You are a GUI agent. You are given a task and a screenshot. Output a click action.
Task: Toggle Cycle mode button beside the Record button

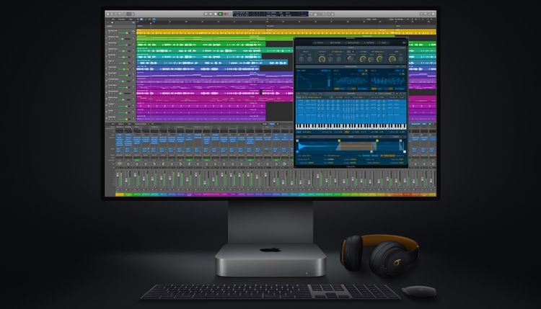[229, 14]
